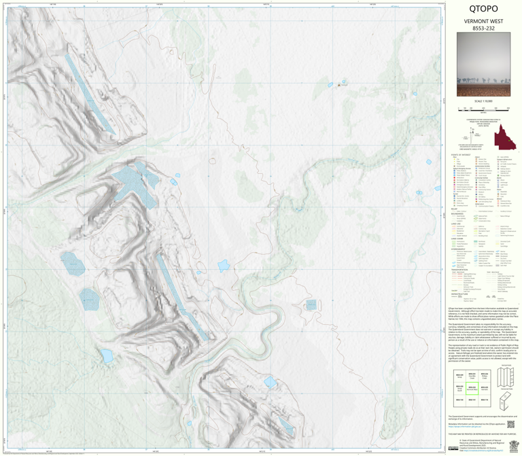Click the maroon Queensland locator map
Viewport: 522px width, 456px height.
point(505,137)
